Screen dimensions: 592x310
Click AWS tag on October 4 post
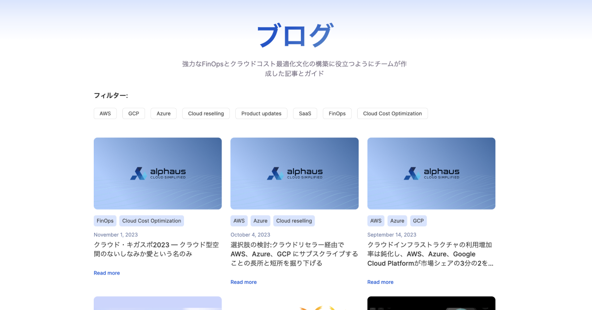click(x=239, y=220)
